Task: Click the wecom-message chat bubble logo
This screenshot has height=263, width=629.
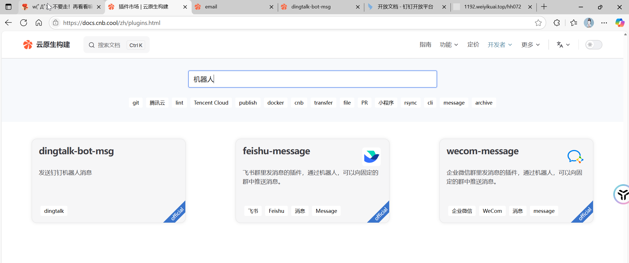Action: pos(575,156)
